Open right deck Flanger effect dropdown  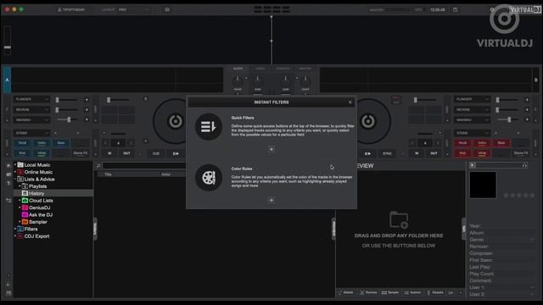472,99
